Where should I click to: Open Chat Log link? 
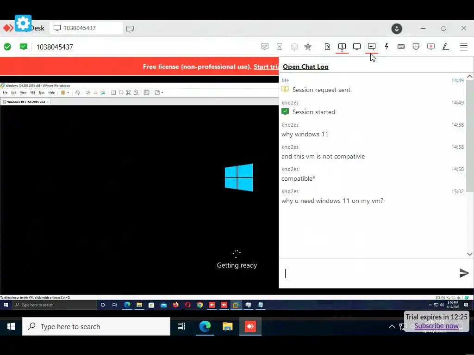point(306,67)
